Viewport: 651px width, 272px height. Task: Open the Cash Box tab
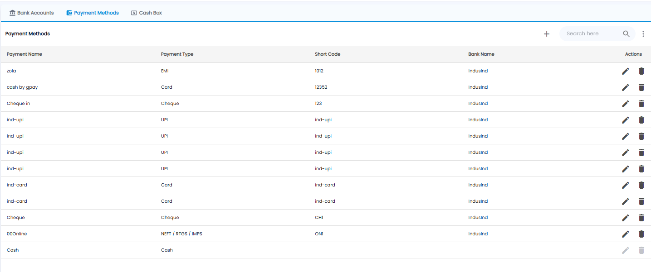147,13
